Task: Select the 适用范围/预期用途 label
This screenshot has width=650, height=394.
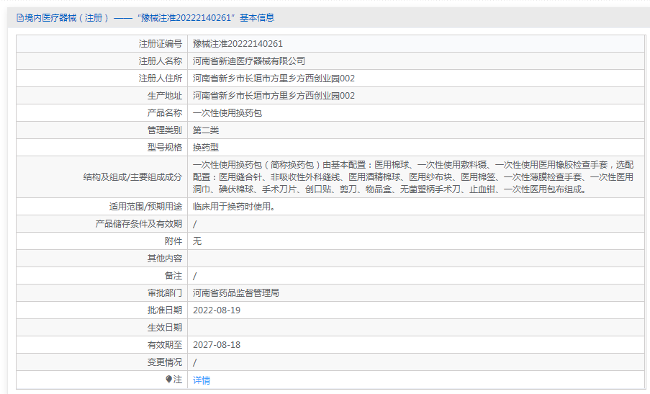Action: coord(145,207)
